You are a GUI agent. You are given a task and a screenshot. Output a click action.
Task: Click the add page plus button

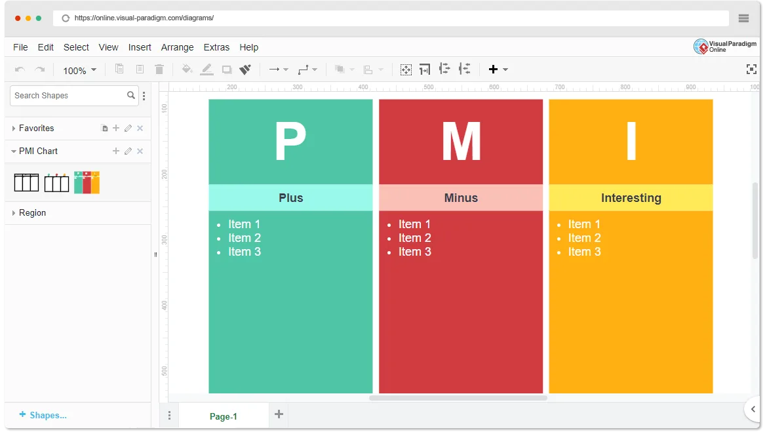[279, 414]
